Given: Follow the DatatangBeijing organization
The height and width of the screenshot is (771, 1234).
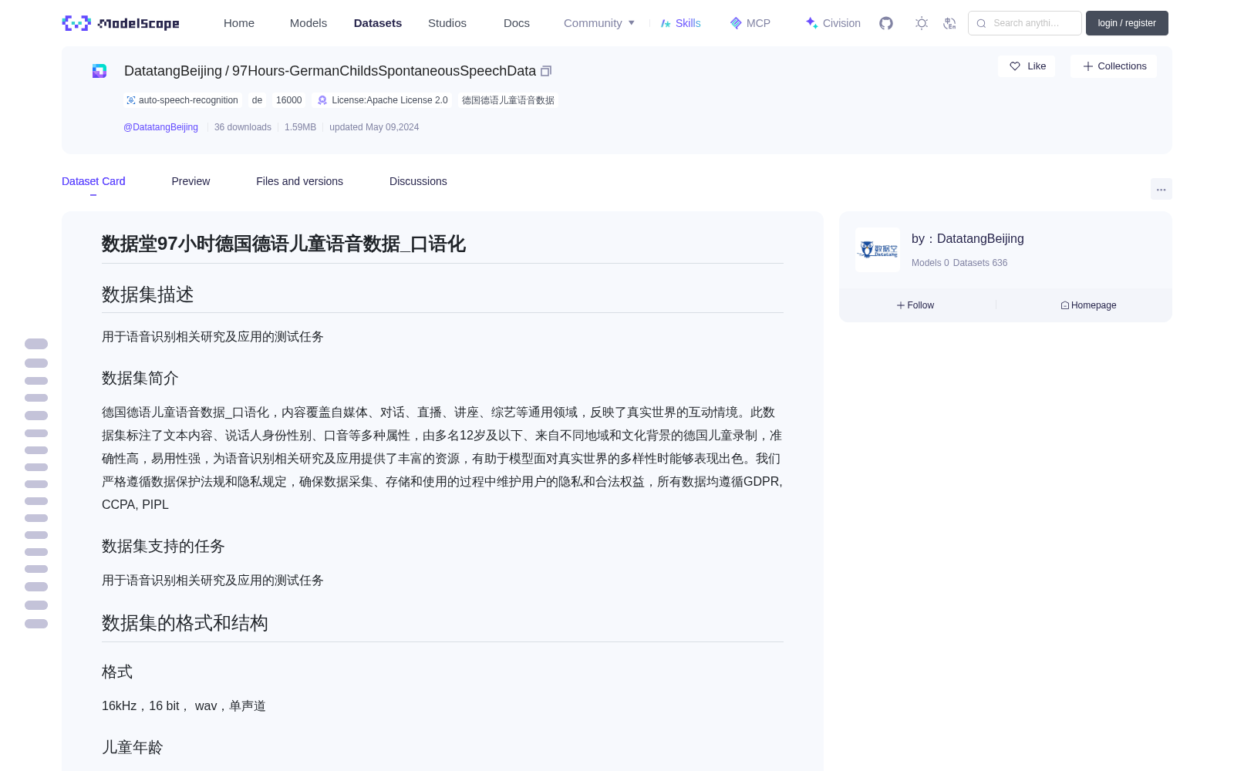Looking at the screenshot, I should pyautogui.click(x=915, y=305).
